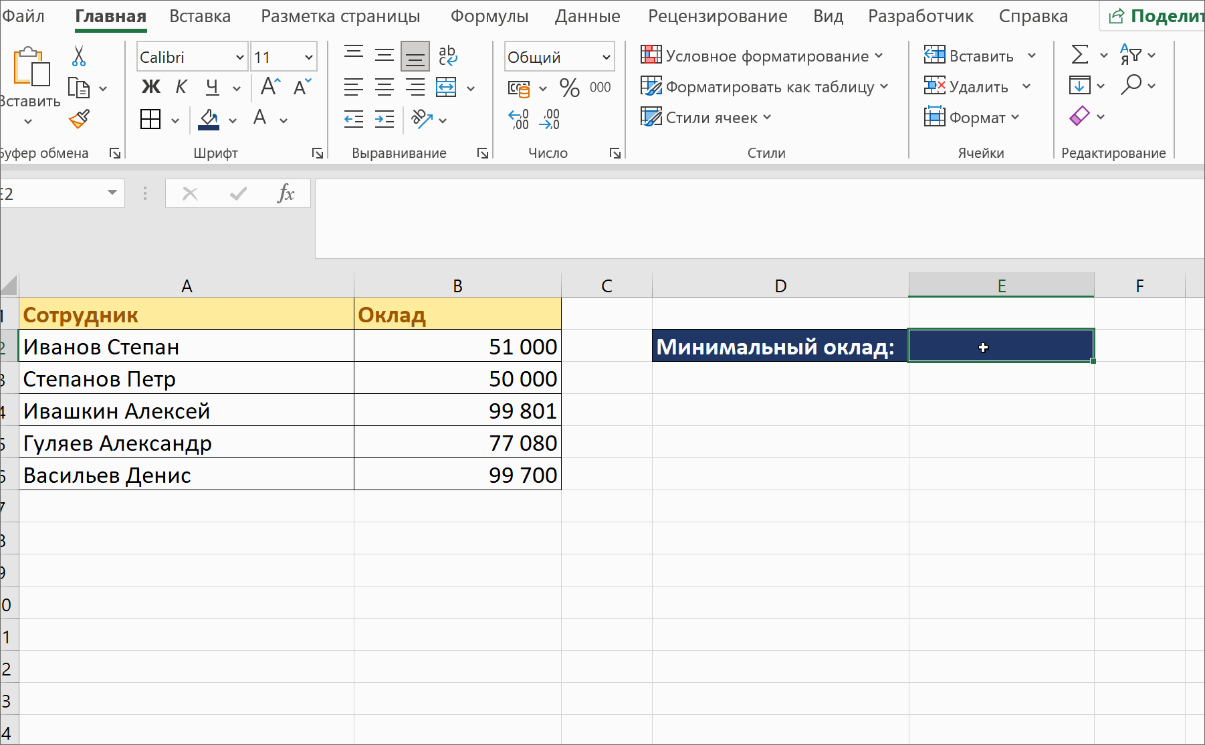The image size is (1205, 745).
Task: Increase decimal places icon
Action: pyautogui.click(x=519, y=119)
